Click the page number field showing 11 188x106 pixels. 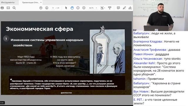53,8
